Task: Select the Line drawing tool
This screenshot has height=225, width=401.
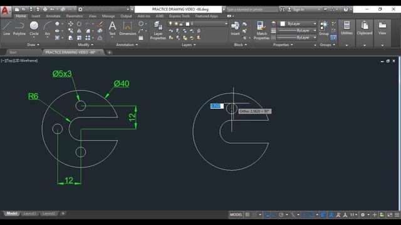Action: [7, 28]
